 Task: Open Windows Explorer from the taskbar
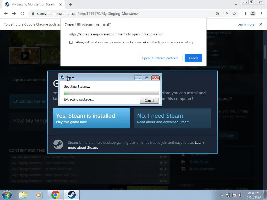[x=23, y=195]
